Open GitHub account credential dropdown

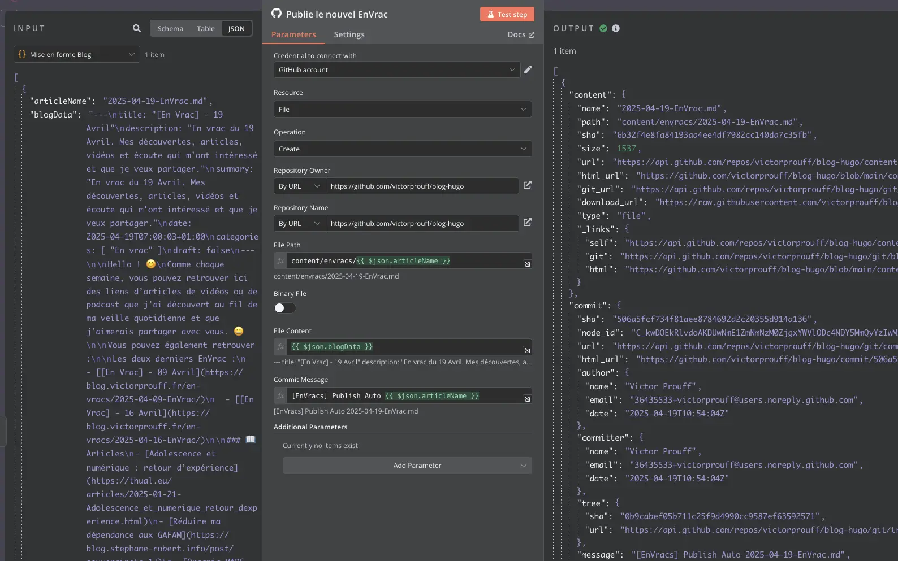click(x=397, y=69)
